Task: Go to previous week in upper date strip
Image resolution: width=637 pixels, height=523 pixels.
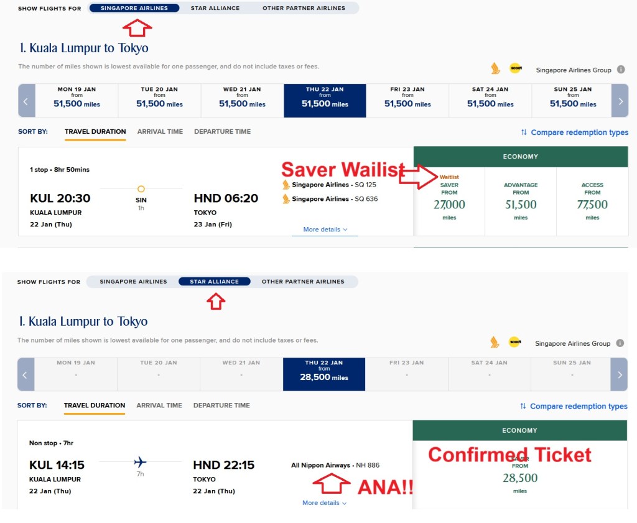Action: [27, 101]
